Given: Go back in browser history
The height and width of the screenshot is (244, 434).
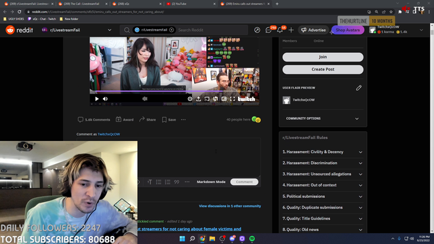Looking at the screenshot, I should tap(5, 12).
